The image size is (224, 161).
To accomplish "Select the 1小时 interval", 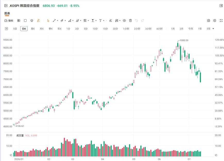I will tap(126, 29).
